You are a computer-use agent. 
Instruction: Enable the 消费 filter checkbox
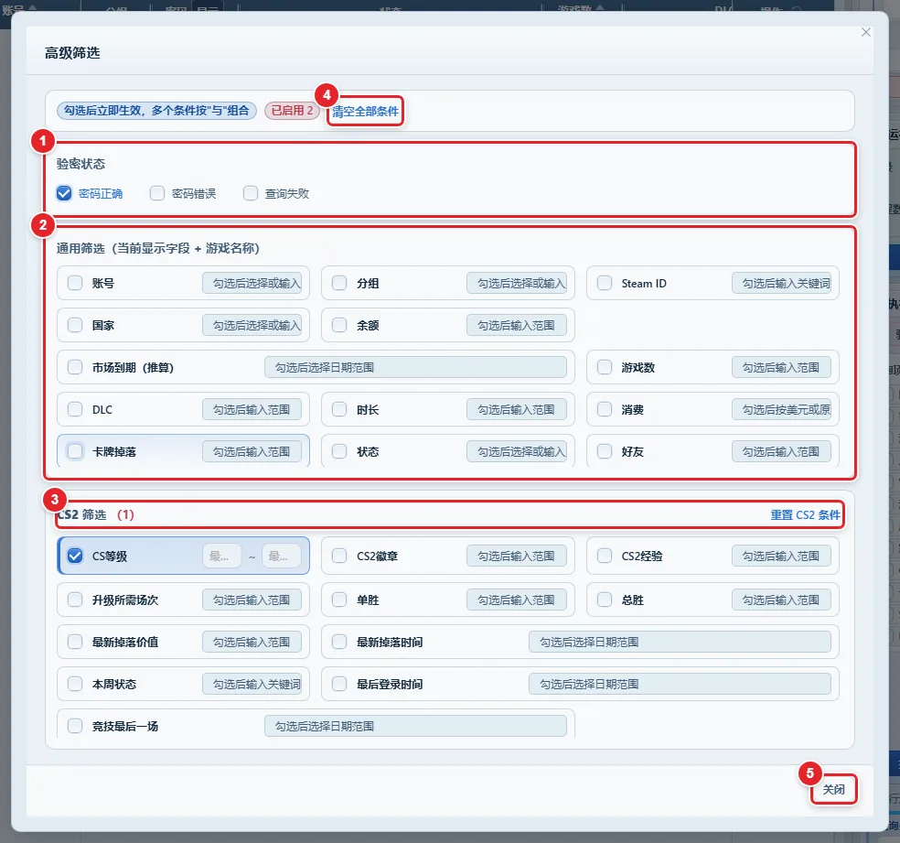tap(605, 409)
